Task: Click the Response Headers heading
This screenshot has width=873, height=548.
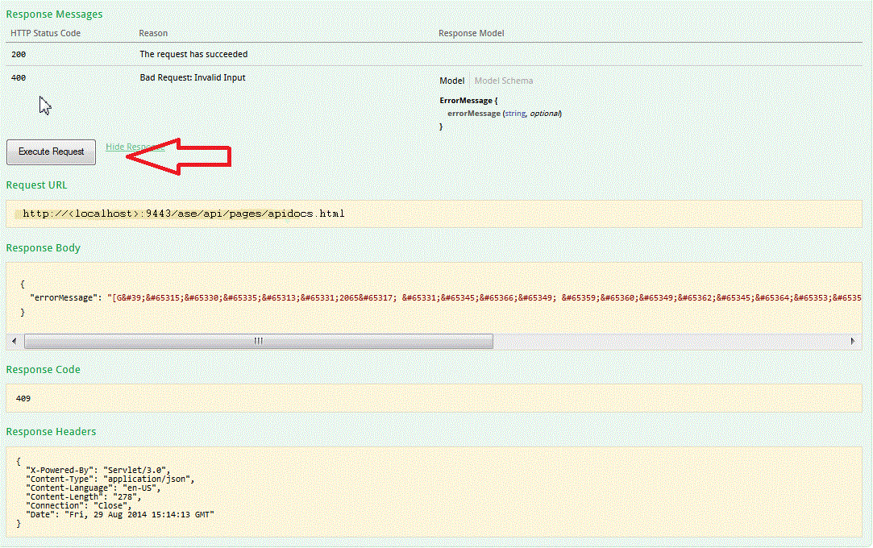Action: click(49, 431)
